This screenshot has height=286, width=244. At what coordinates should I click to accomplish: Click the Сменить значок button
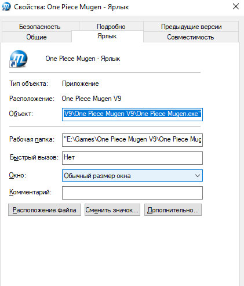click(x=112, y=210)
